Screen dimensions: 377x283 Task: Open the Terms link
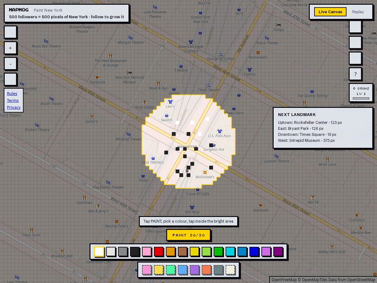coord(13,100)
